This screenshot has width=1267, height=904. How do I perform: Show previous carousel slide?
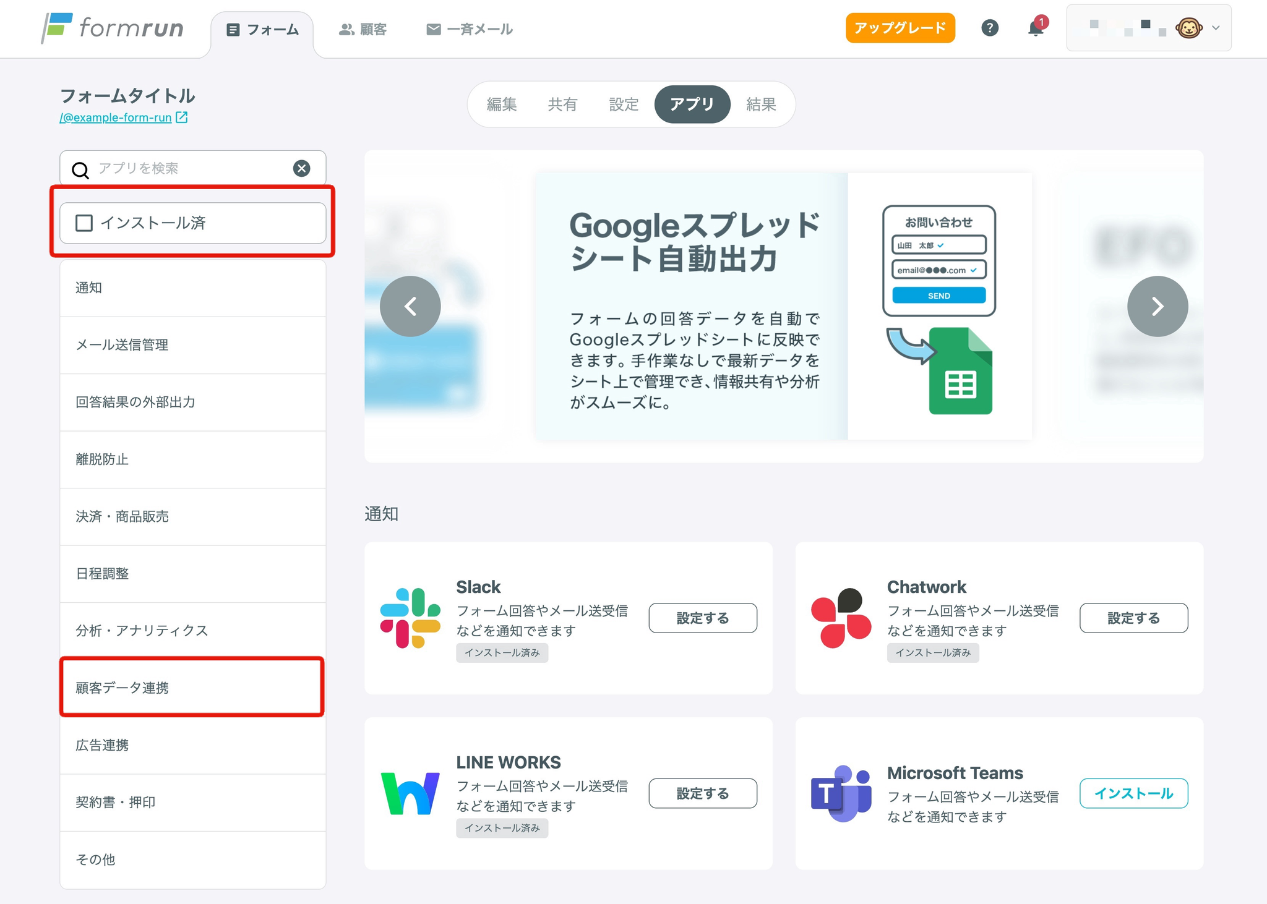click(x=410, y=306)
